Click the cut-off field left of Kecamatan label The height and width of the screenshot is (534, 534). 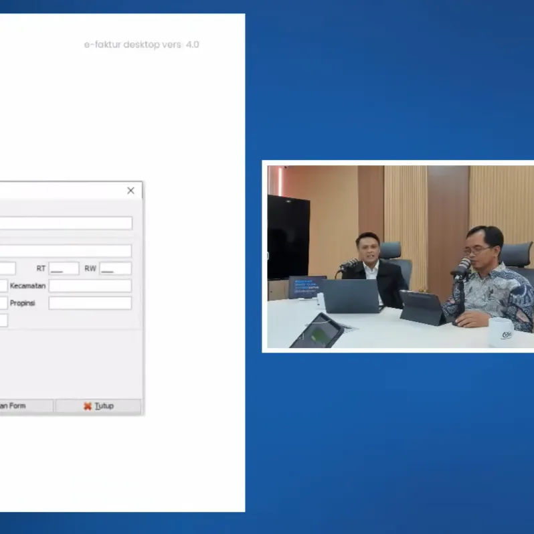pos(3,286)
